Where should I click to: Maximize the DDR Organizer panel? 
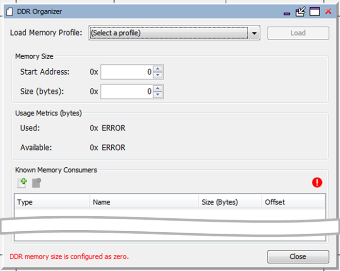pos(314,12)
